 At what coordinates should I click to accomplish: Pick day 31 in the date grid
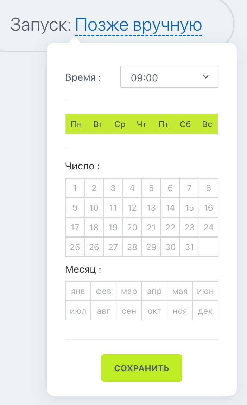189,247
